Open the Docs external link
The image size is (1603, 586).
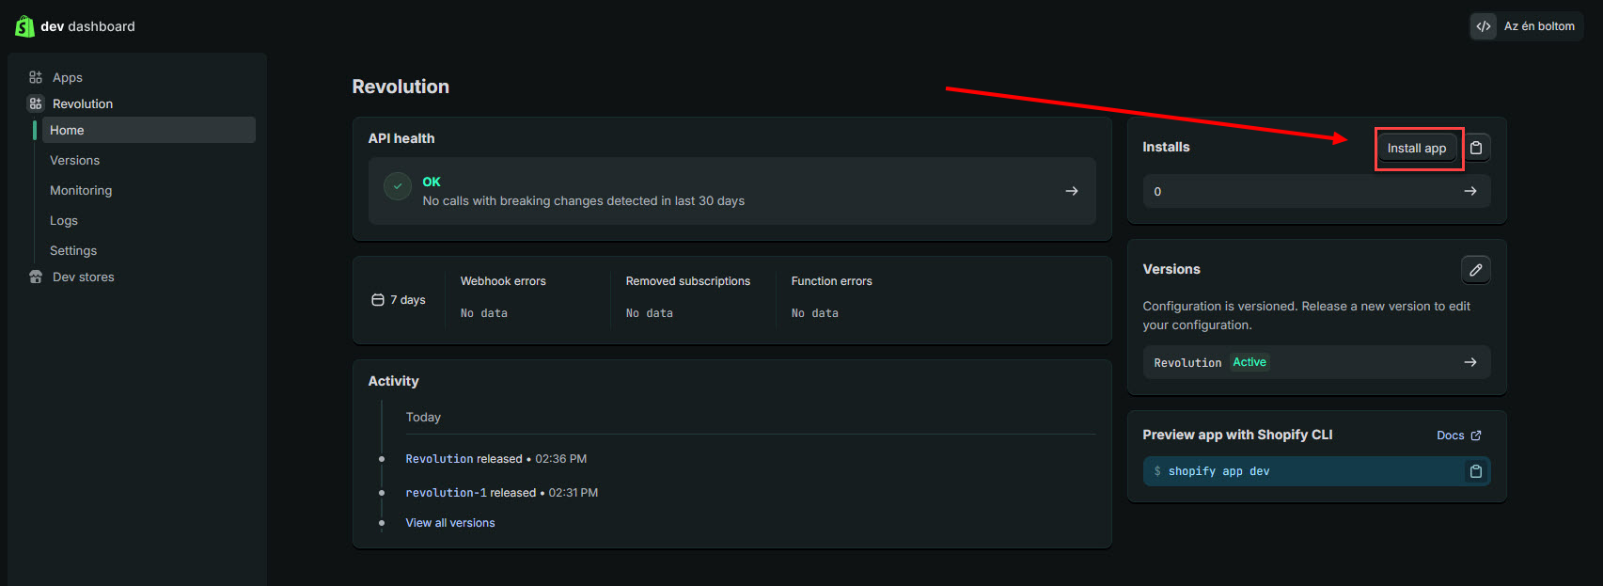(1458, 436)
